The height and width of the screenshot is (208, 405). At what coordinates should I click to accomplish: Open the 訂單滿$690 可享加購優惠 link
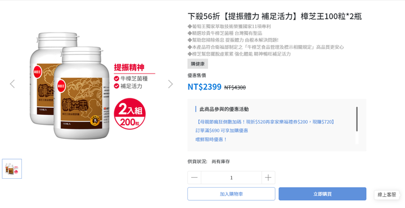[222, 130]
